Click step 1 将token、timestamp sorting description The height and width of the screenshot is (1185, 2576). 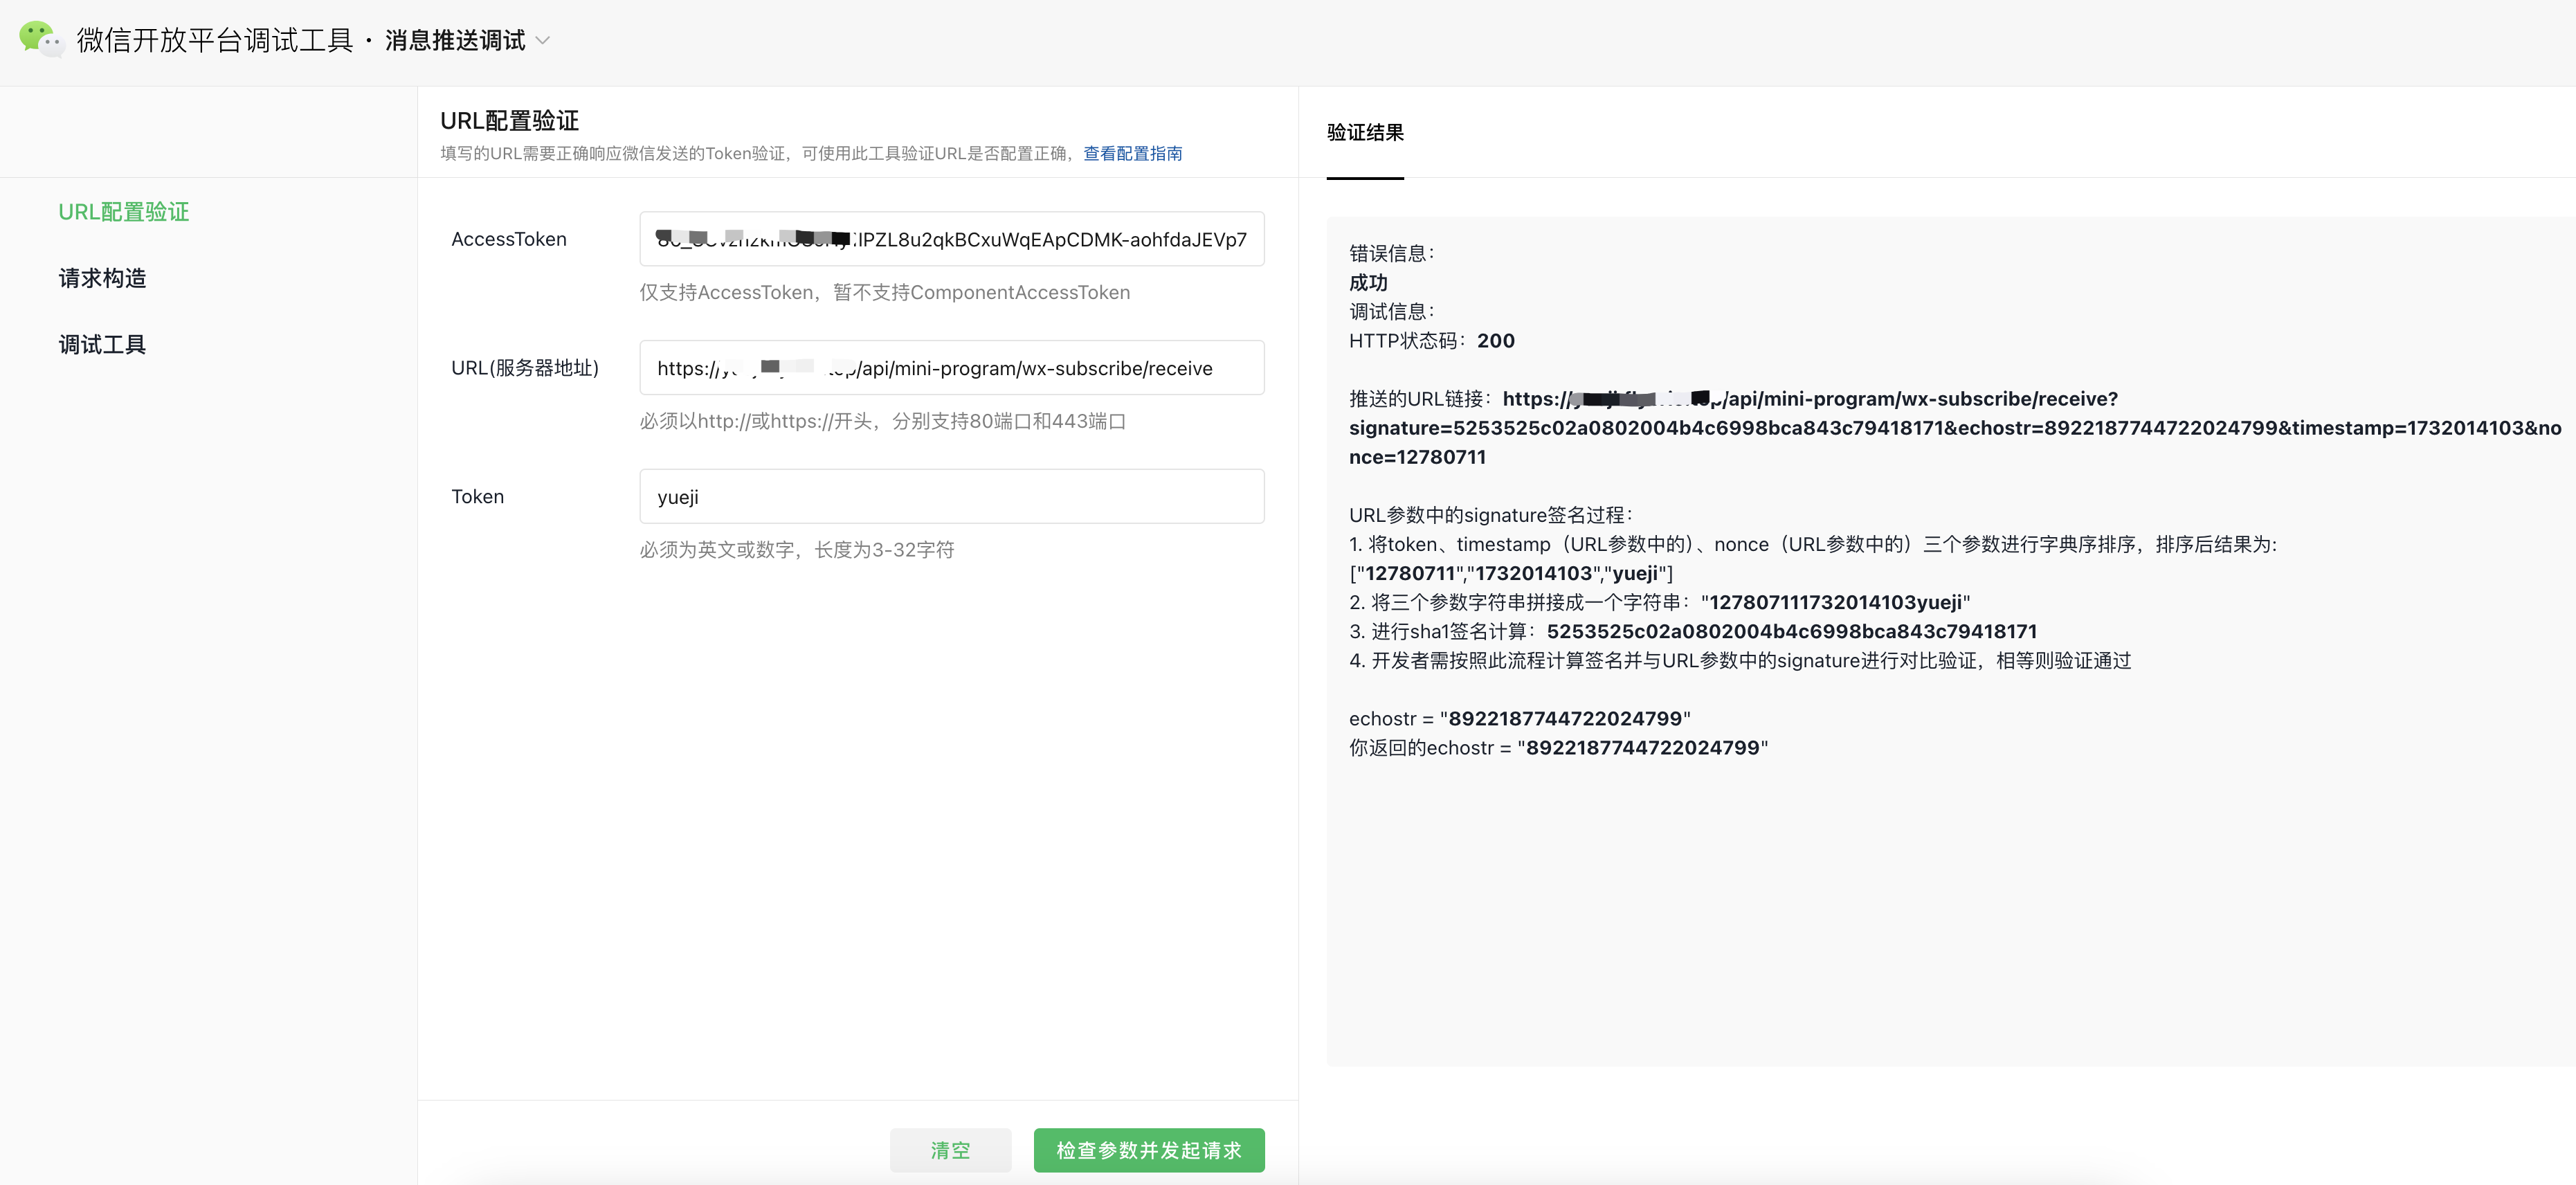(x=1812, y=544)
